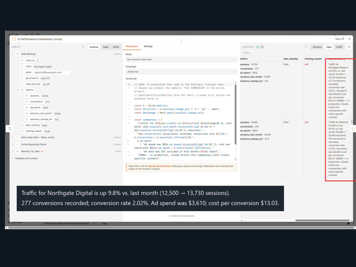Viewport: 356px width, 267px height.
Task: Select OUTPUT Schema view
Action: 317,47
